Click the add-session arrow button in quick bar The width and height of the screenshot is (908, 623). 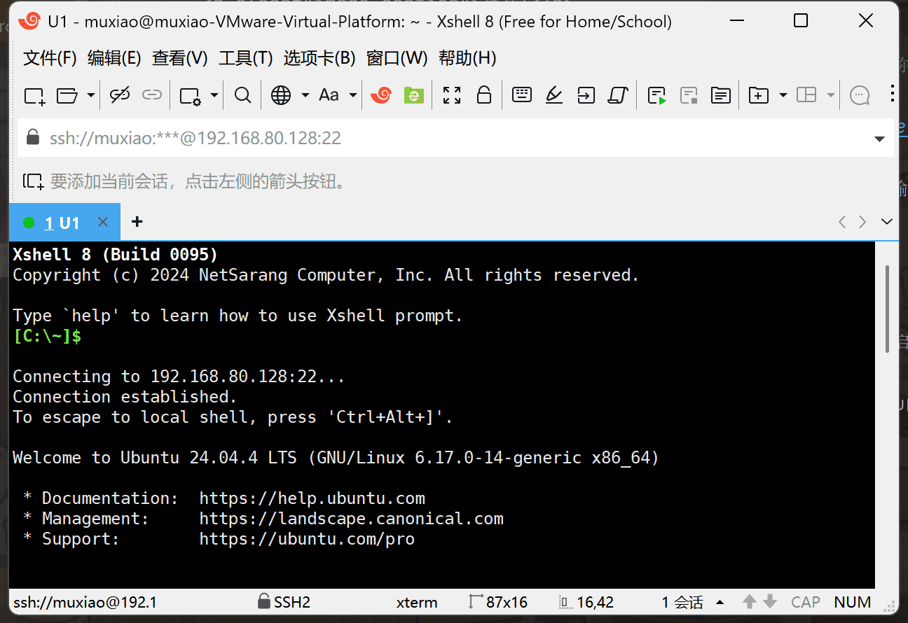(x=33, y=182)
